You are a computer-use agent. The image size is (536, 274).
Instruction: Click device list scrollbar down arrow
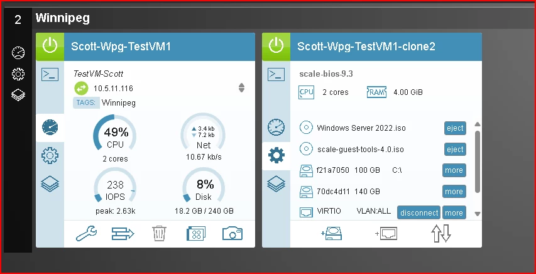click(478, 214)
